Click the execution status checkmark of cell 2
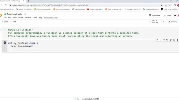 (1, 30)
